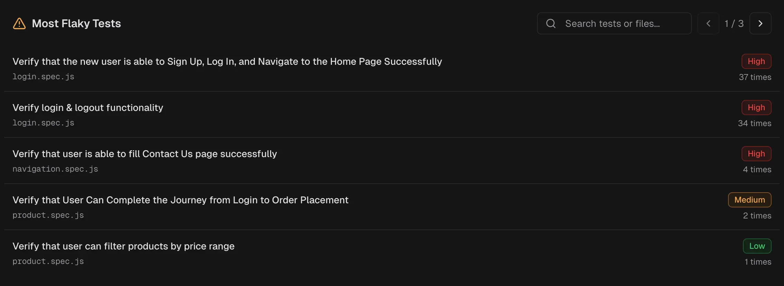Image resolution: width=784 pixels, height=286 pixels.
Task: Open the Login to Order Placement test
Action: (x=180, y=200)
